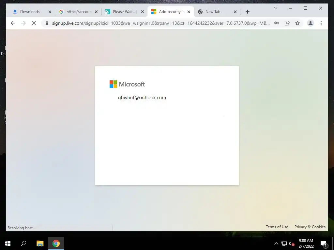Open saved passwords key icon
Viewport: 334px width, 250px height.
[277, 23]
